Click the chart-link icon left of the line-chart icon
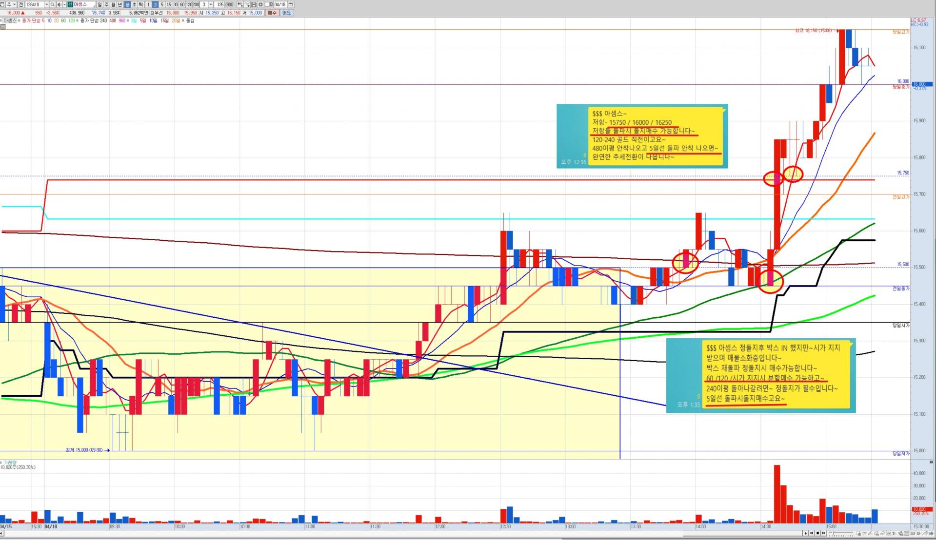This screenshot has width=936, height=540. [240, 4]
